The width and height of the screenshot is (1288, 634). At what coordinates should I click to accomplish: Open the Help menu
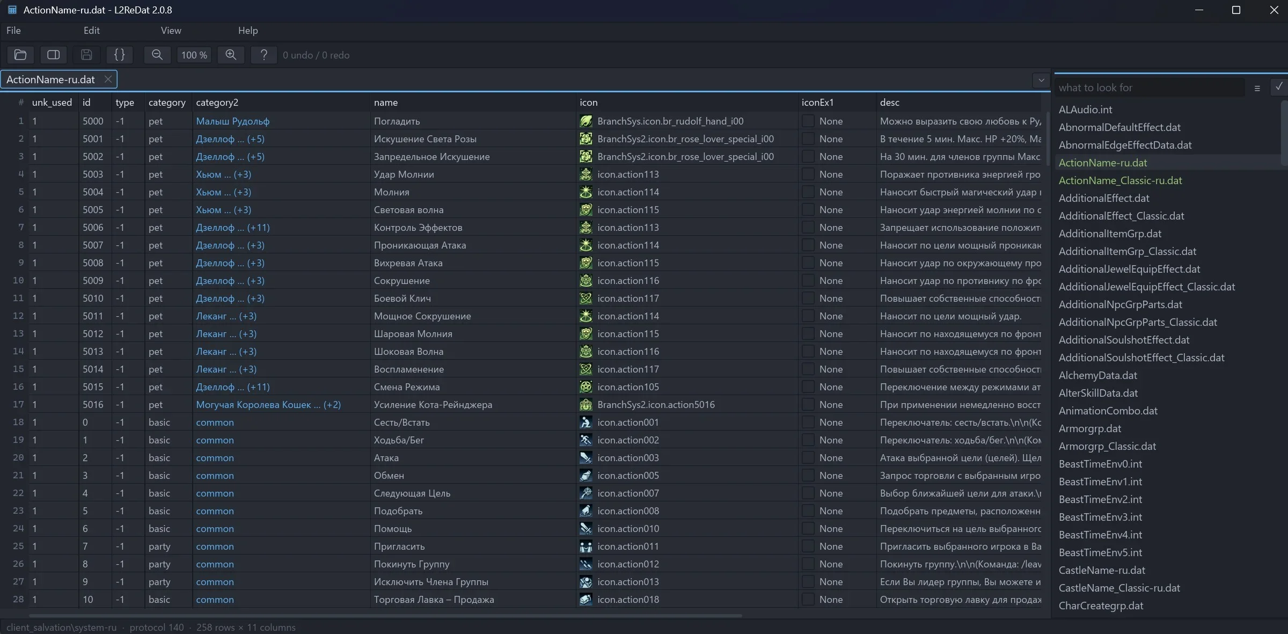[248, 31]
